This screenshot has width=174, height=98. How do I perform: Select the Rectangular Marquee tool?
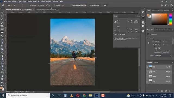click(x=2, y=16)
